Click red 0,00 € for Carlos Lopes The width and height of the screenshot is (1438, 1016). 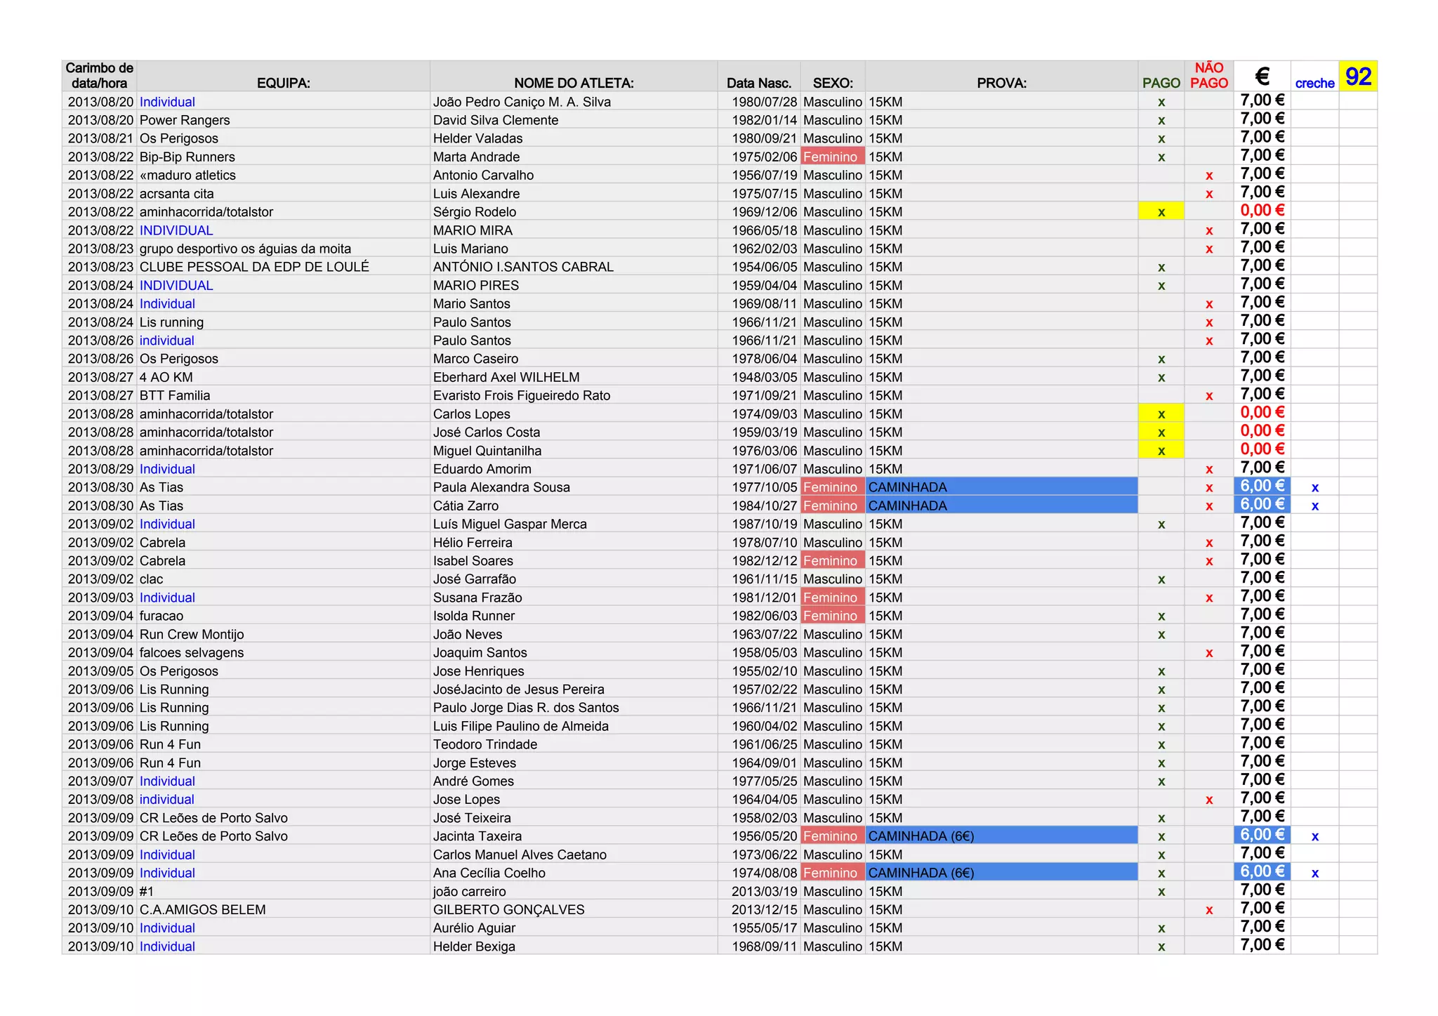point(1262,413)
